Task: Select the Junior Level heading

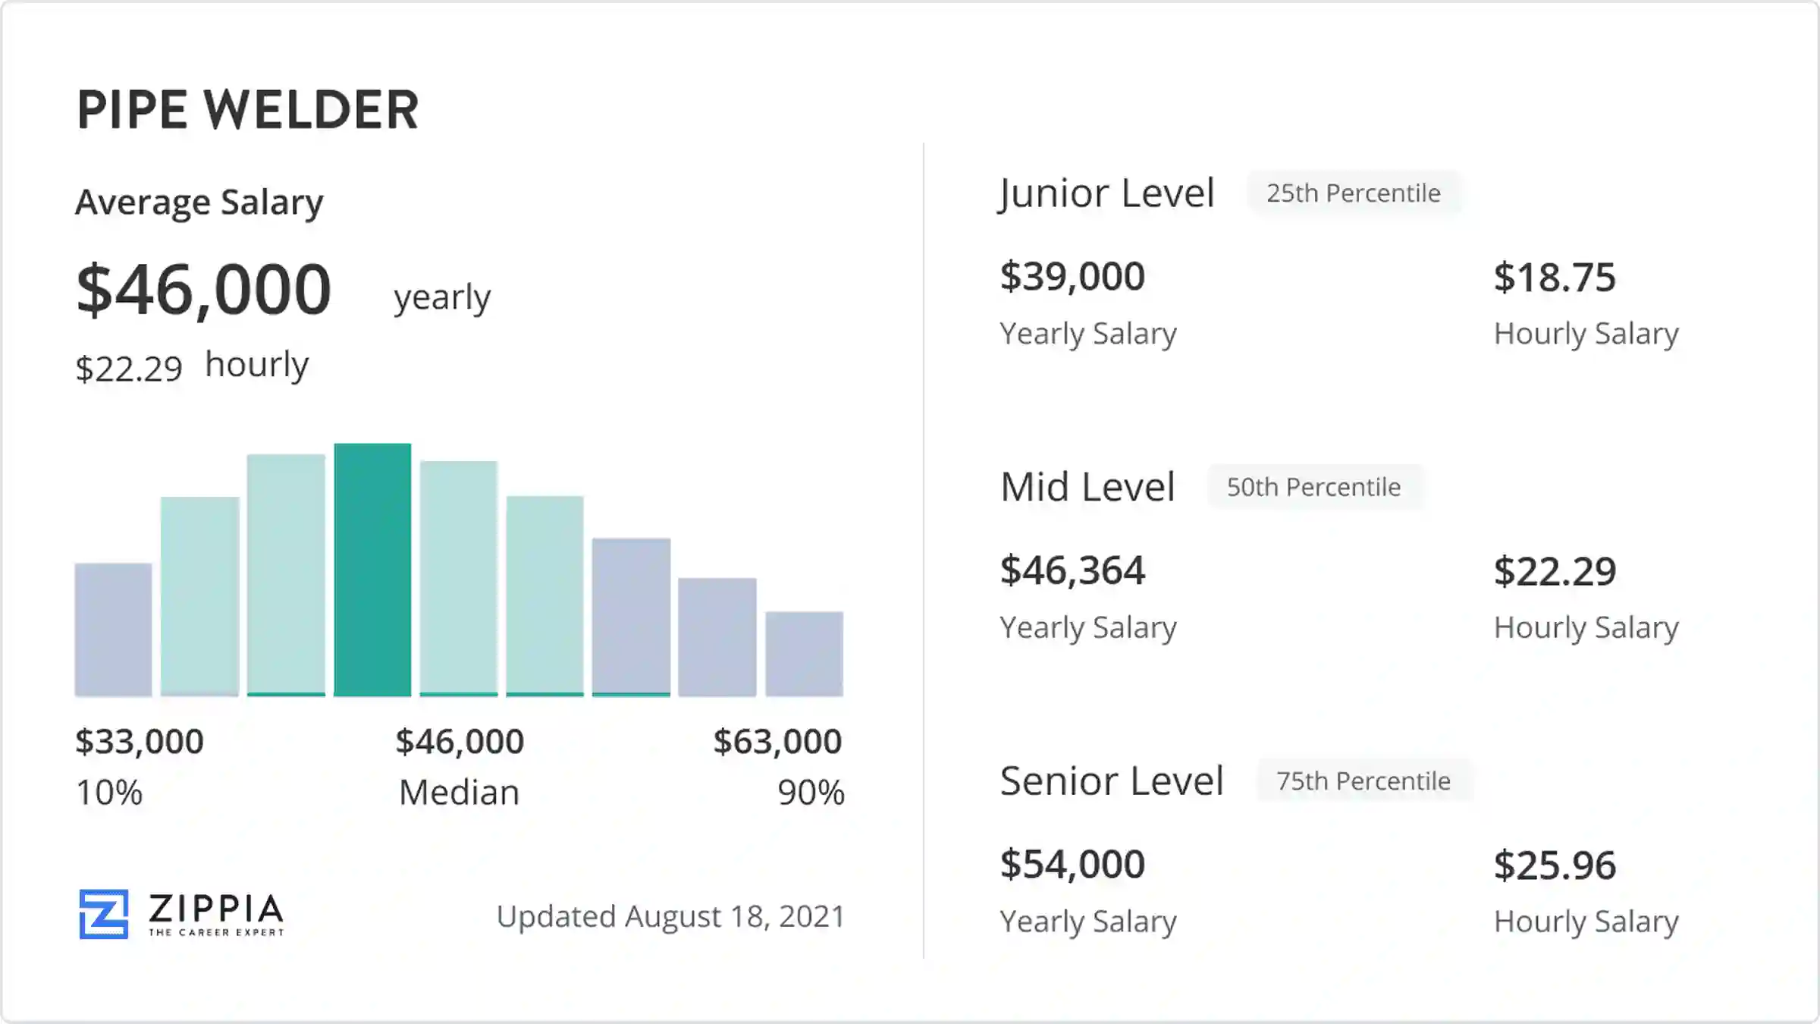Action: (1107, 193)
